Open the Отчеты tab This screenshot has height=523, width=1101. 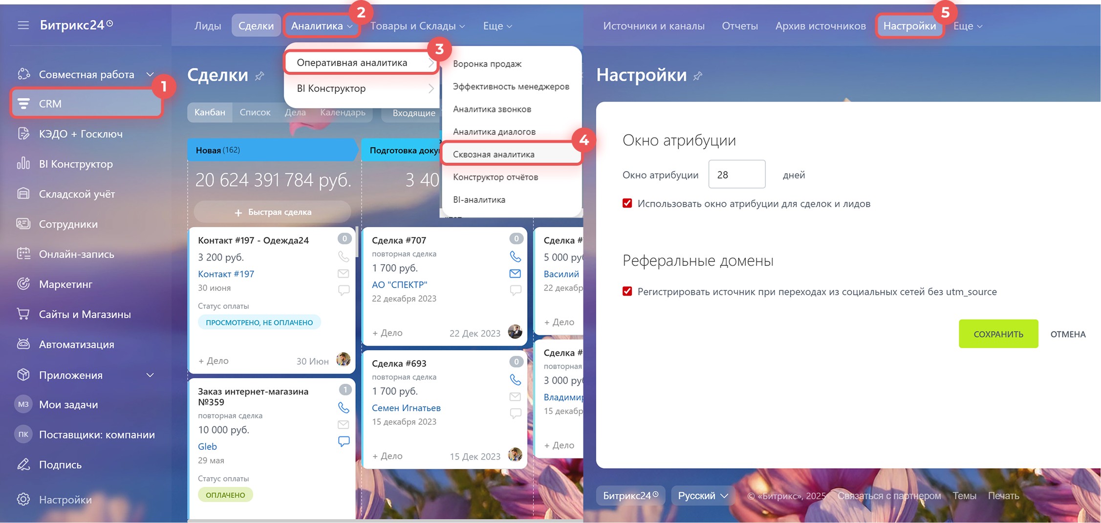point(740,26)
